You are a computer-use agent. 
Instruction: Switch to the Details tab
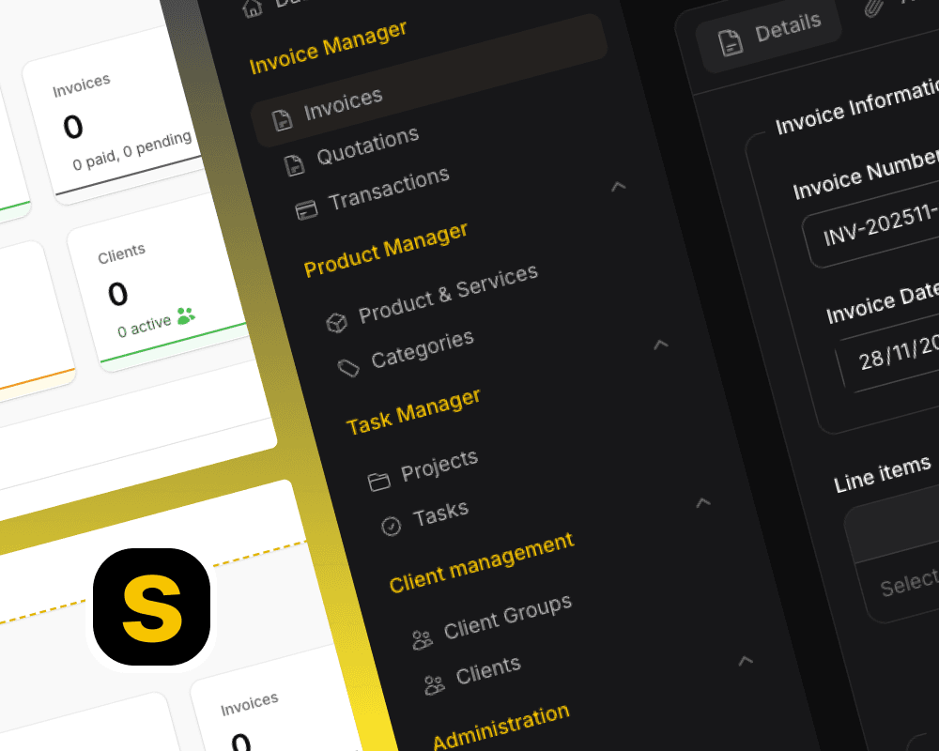[770, 29]
